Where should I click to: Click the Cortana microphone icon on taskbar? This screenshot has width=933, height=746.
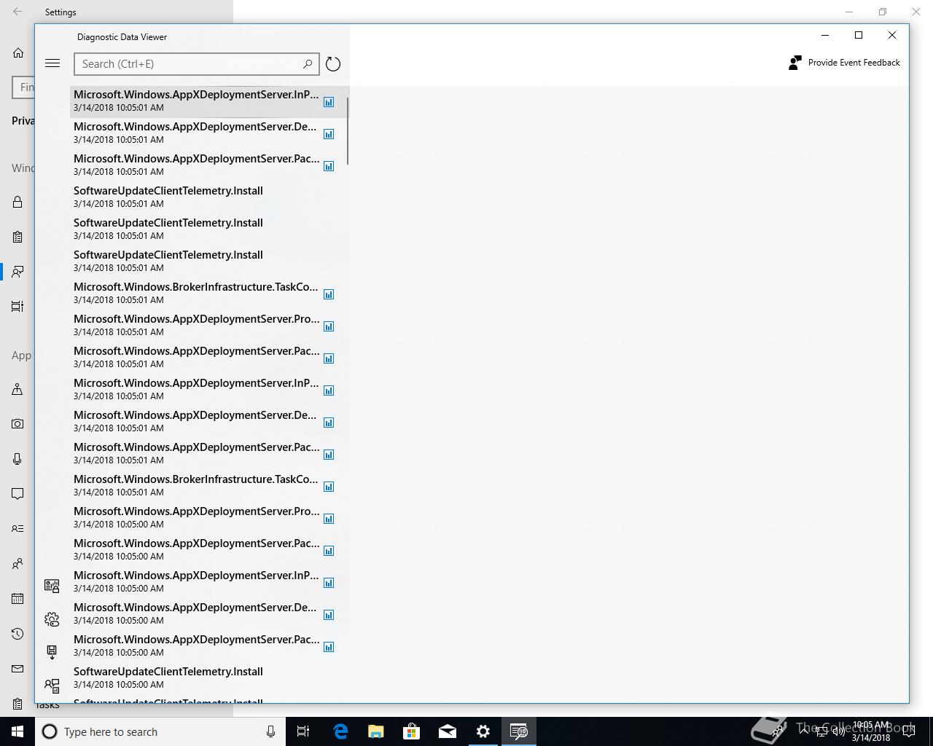click(270, 731)
